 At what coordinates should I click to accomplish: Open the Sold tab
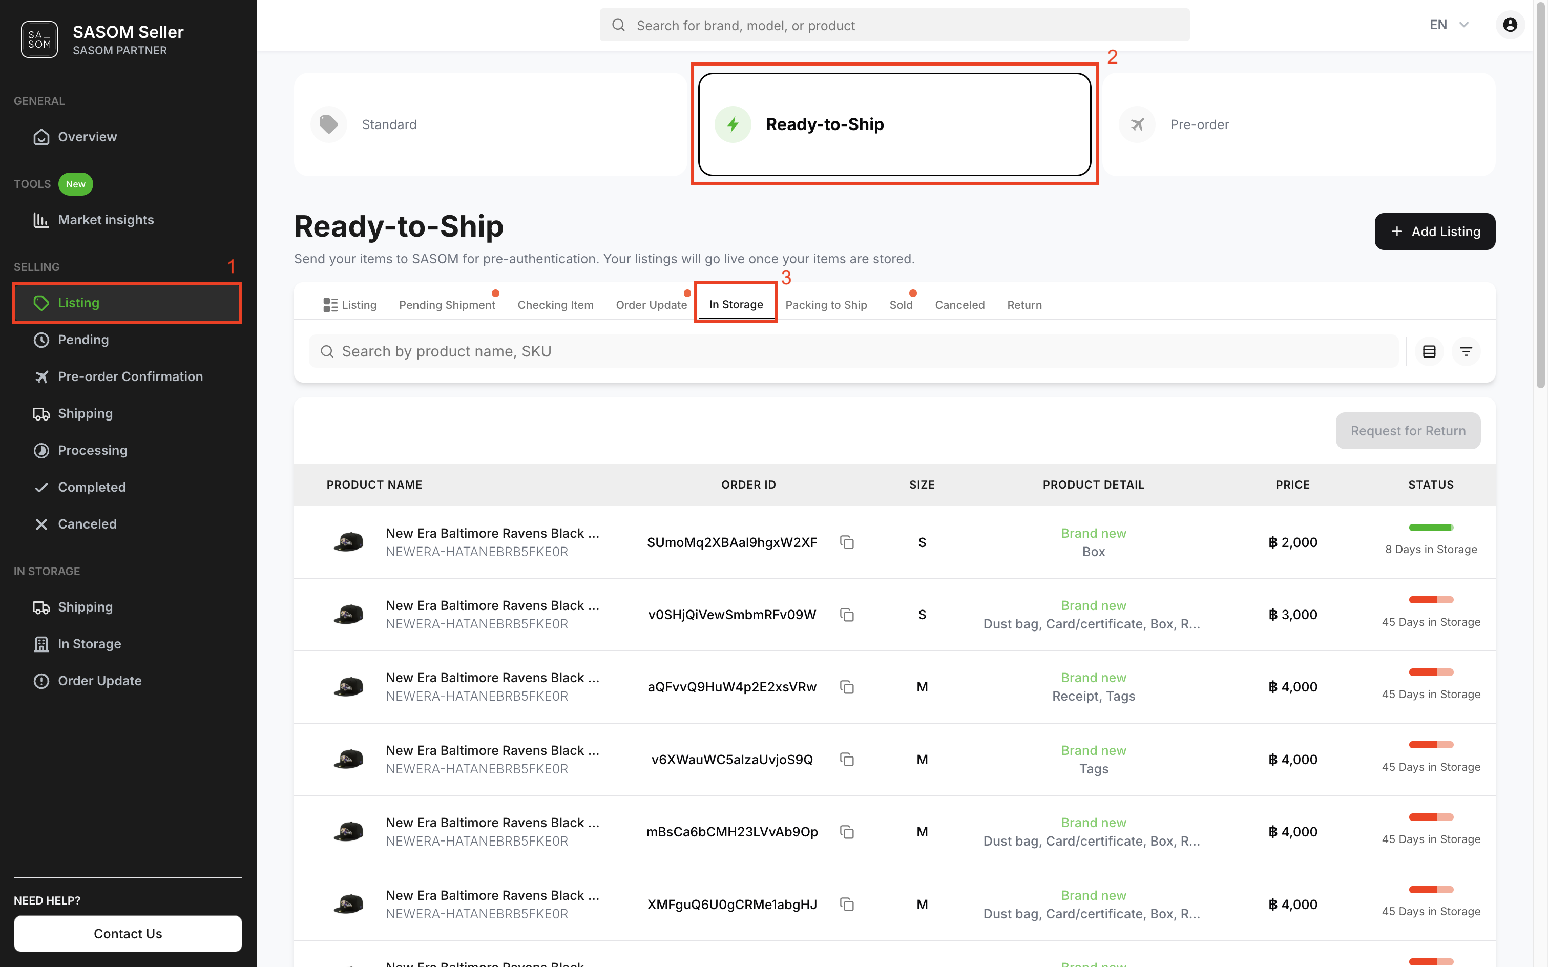click(901, 305)
